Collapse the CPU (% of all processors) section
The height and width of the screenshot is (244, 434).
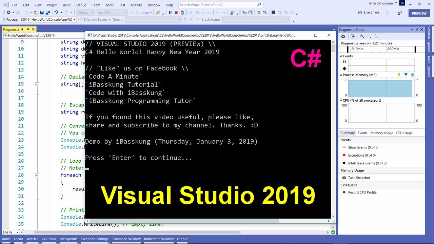click(341, 100)
